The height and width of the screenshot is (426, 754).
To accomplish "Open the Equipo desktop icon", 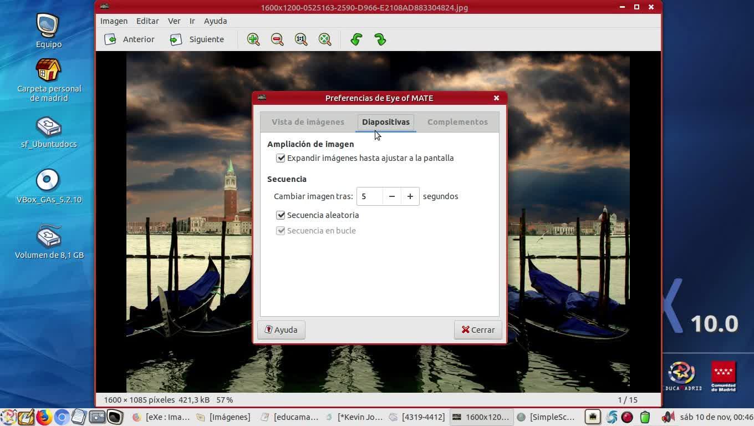I will (x=49, y=31).
